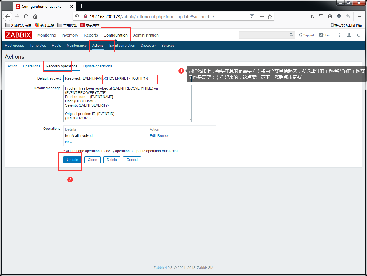
Task: Open the 移动设备上的书签 mobile bookmarks
Action: (346, 25)
